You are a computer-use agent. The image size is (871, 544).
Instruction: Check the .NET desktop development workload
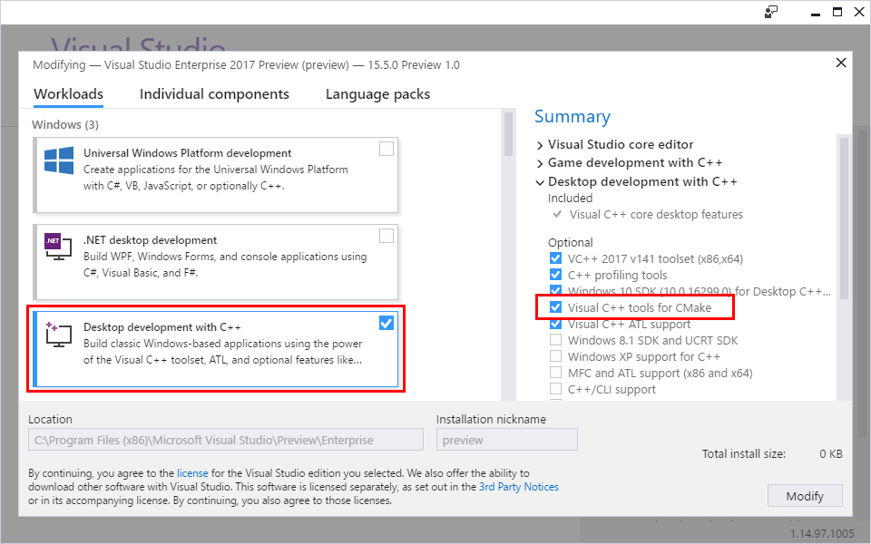pos(387,236)
